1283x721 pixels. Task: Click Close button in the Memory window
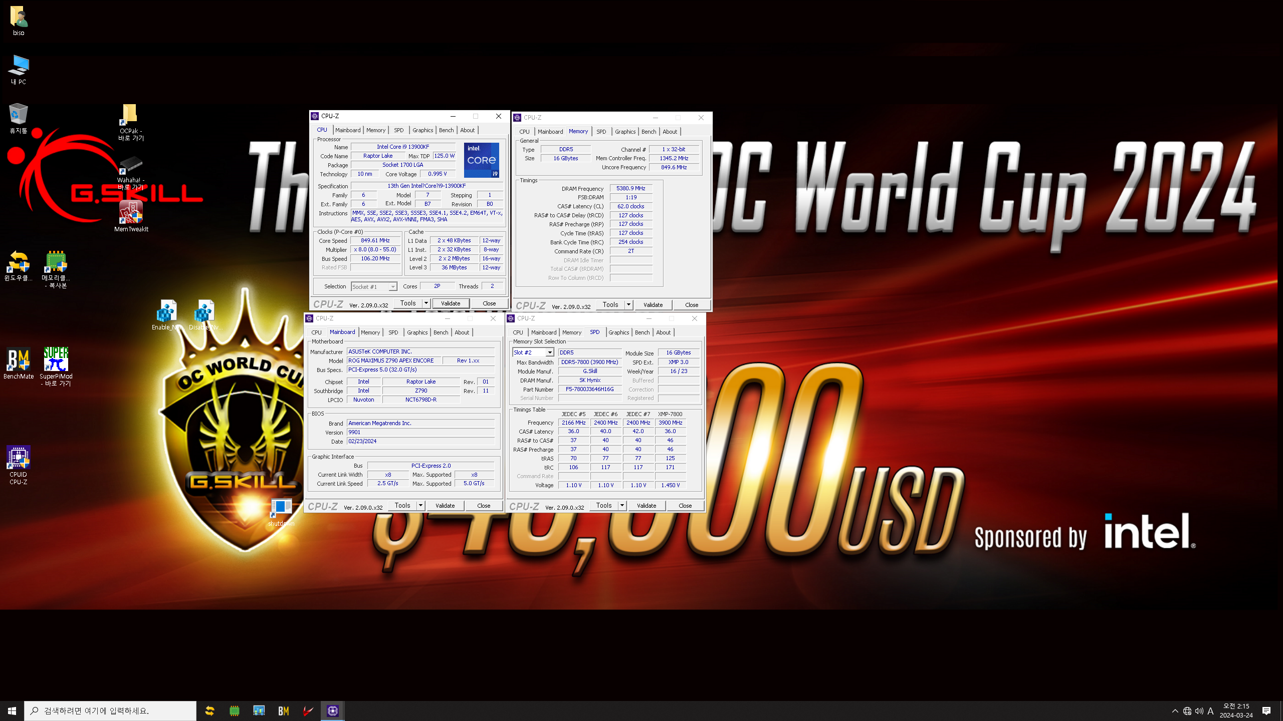pos(692,305)
